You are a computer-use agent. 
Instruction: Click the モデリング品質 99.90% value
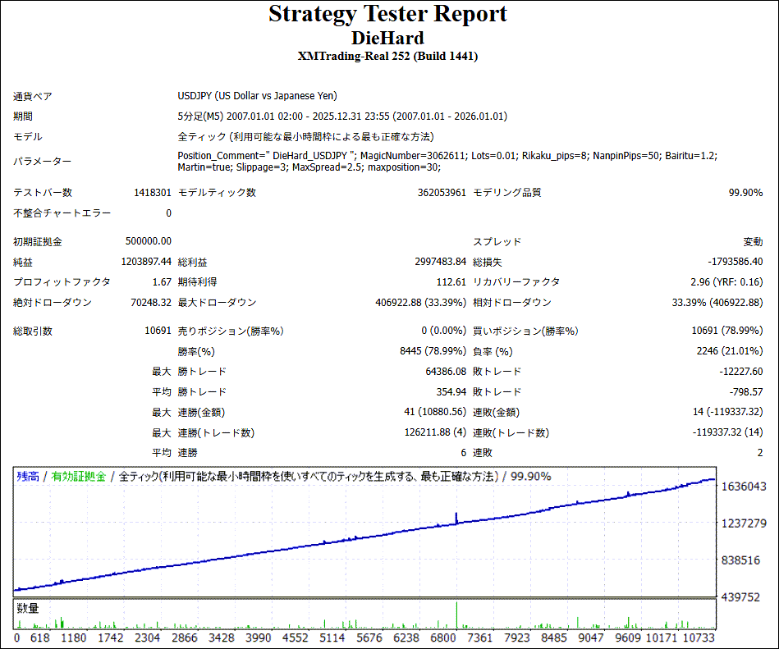point(745,193)
